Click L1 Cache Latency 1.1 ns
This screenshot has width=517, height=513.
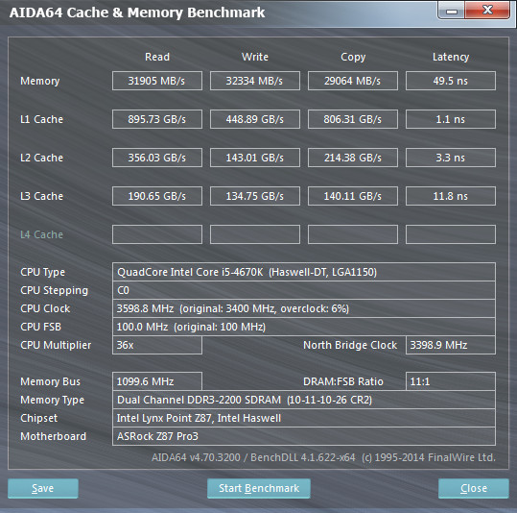pyautogui.click(x=451, y=119)
